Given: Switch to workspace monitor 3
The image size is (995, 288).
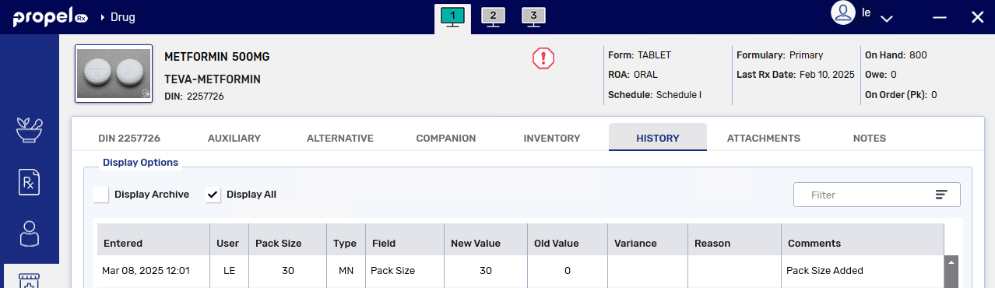Looking at the screenshot, I should click(533, 16).
